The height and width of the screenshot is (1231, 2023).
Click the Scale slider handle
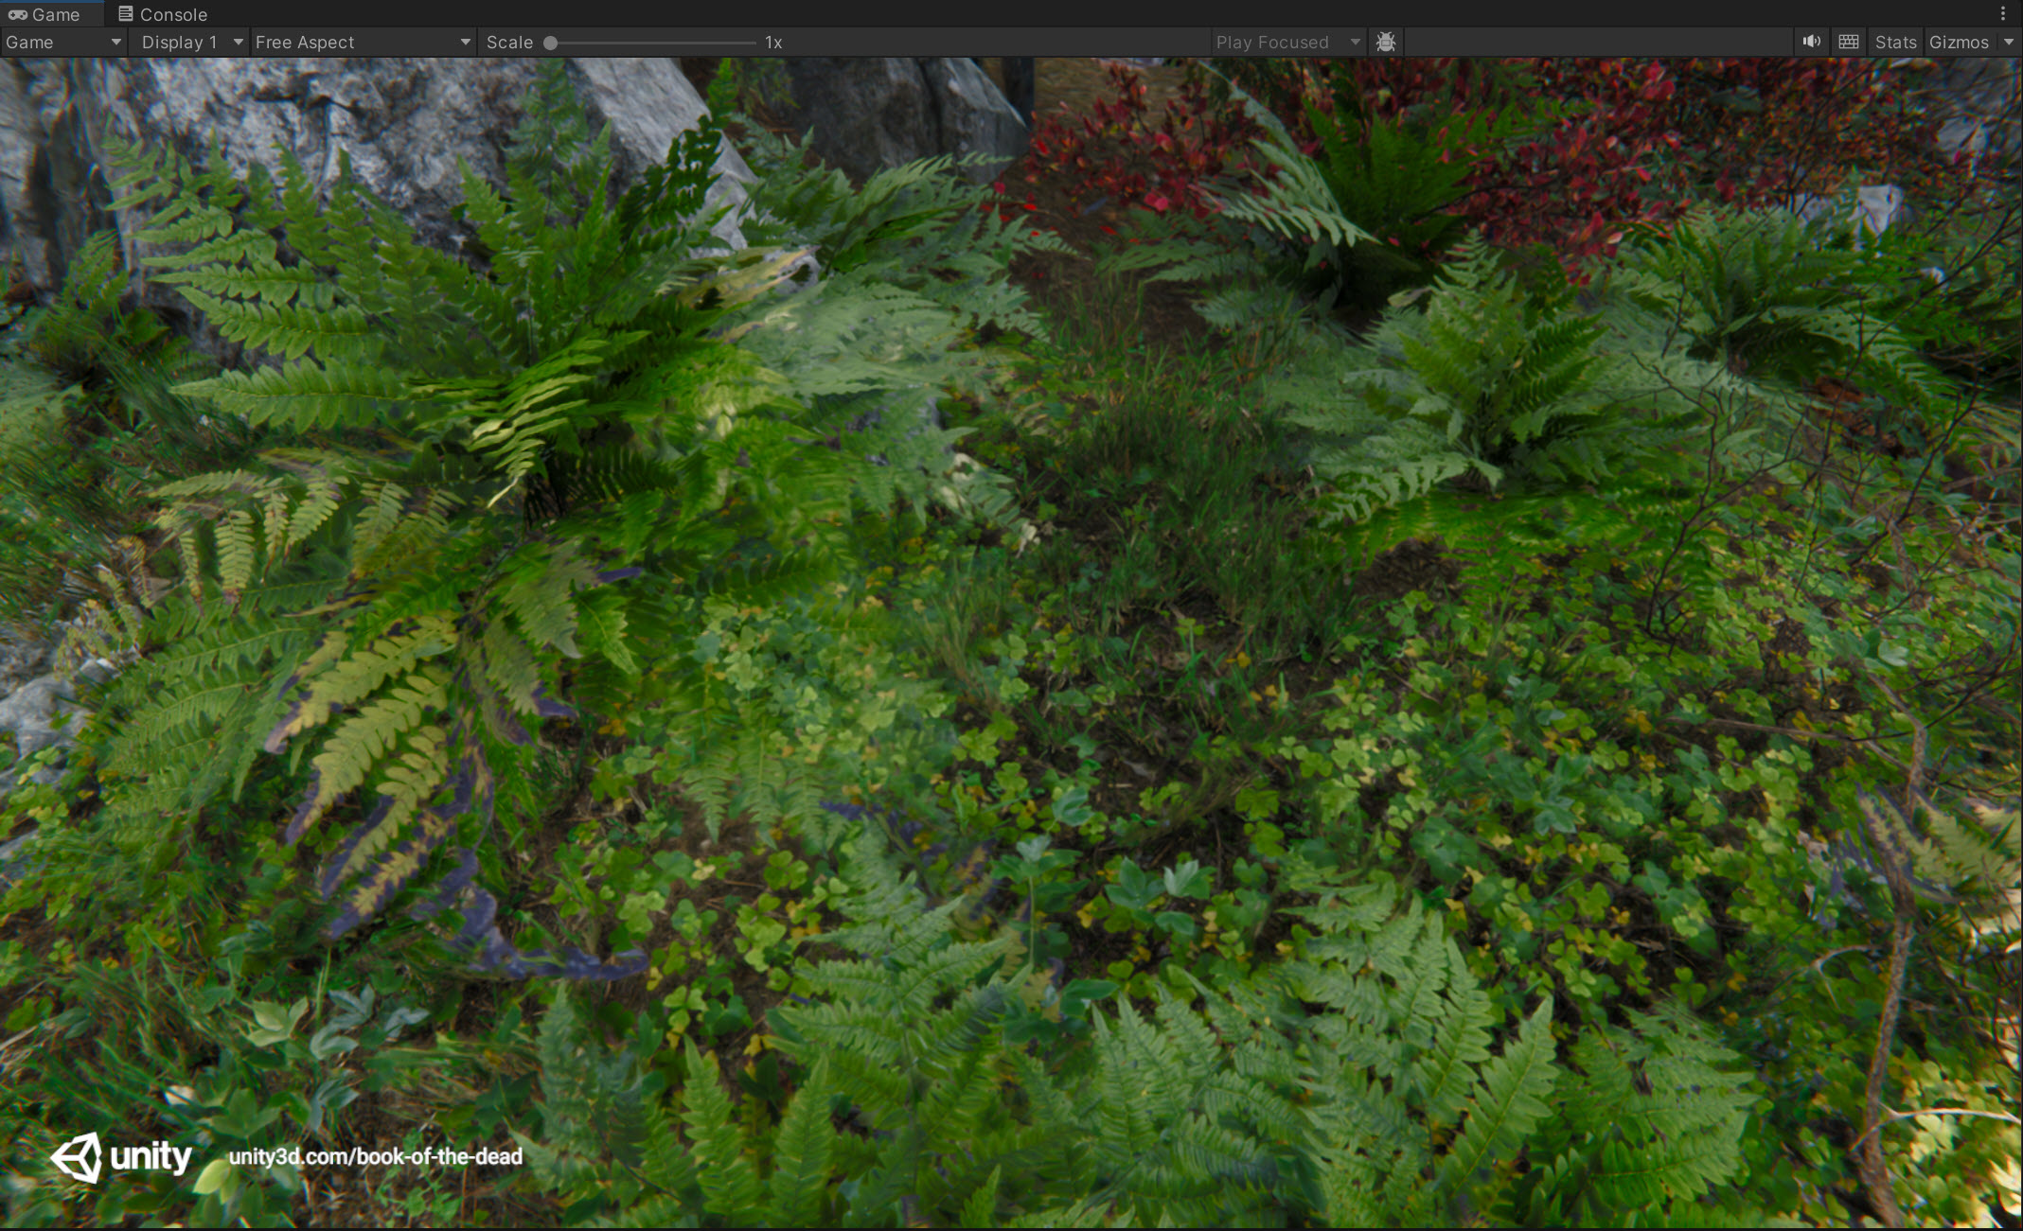[x=550, y=43]
